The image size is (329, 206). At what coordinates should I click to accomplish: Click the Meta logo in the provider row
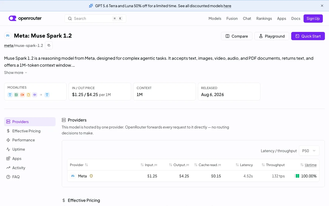click(73, 176)
